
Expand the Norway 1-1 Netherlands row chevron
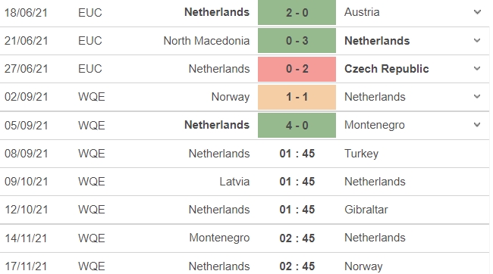click(x=477, y=96)
